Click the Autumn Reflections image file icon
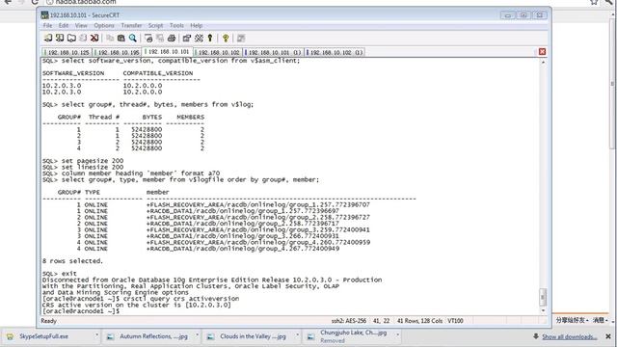The width and height of the screenshot is (617, 347). point(111,336)
